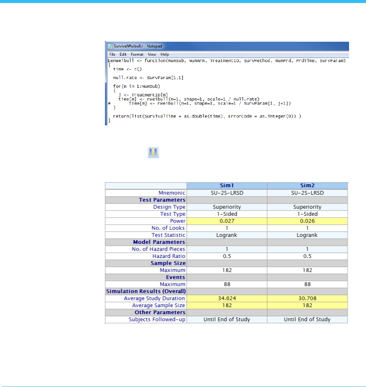Click the Average Sample Size label
The width and height of the screenshot is (366, 387).
click(x=159, y=305)
